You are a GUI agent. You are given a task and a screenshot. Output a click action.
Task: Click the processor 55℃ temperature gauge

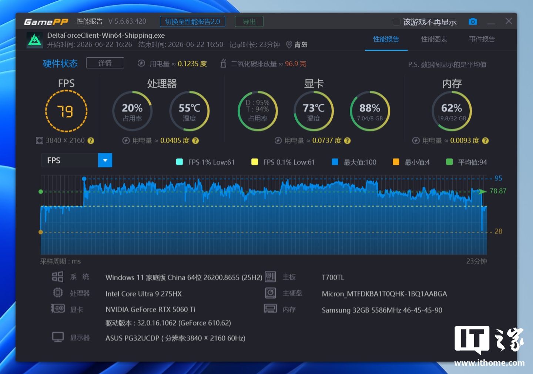tap(190, 111)
